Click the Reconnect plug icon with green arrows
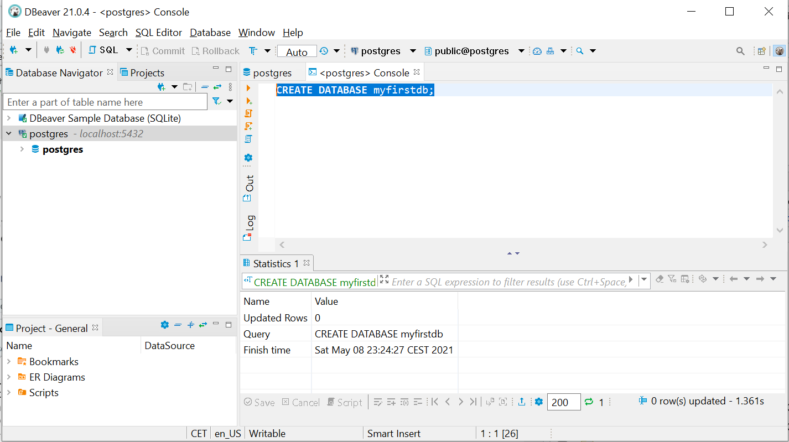The height and width of the screenshot is (442, 789). coord(60,50)
